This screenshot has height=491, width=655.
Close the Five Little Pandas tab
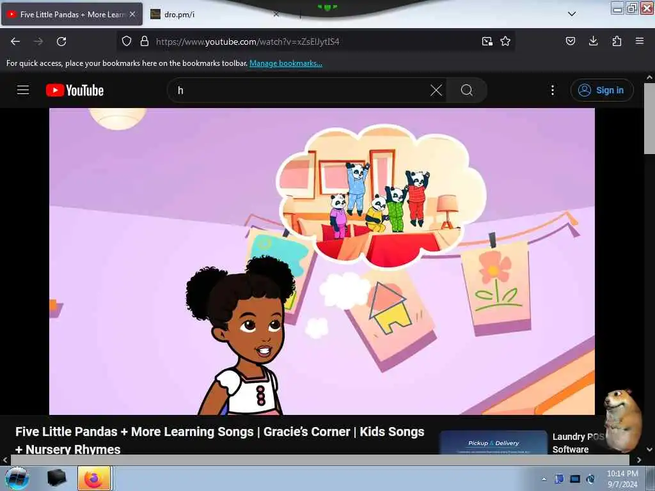pyautogui.click(x=132, y=14)
